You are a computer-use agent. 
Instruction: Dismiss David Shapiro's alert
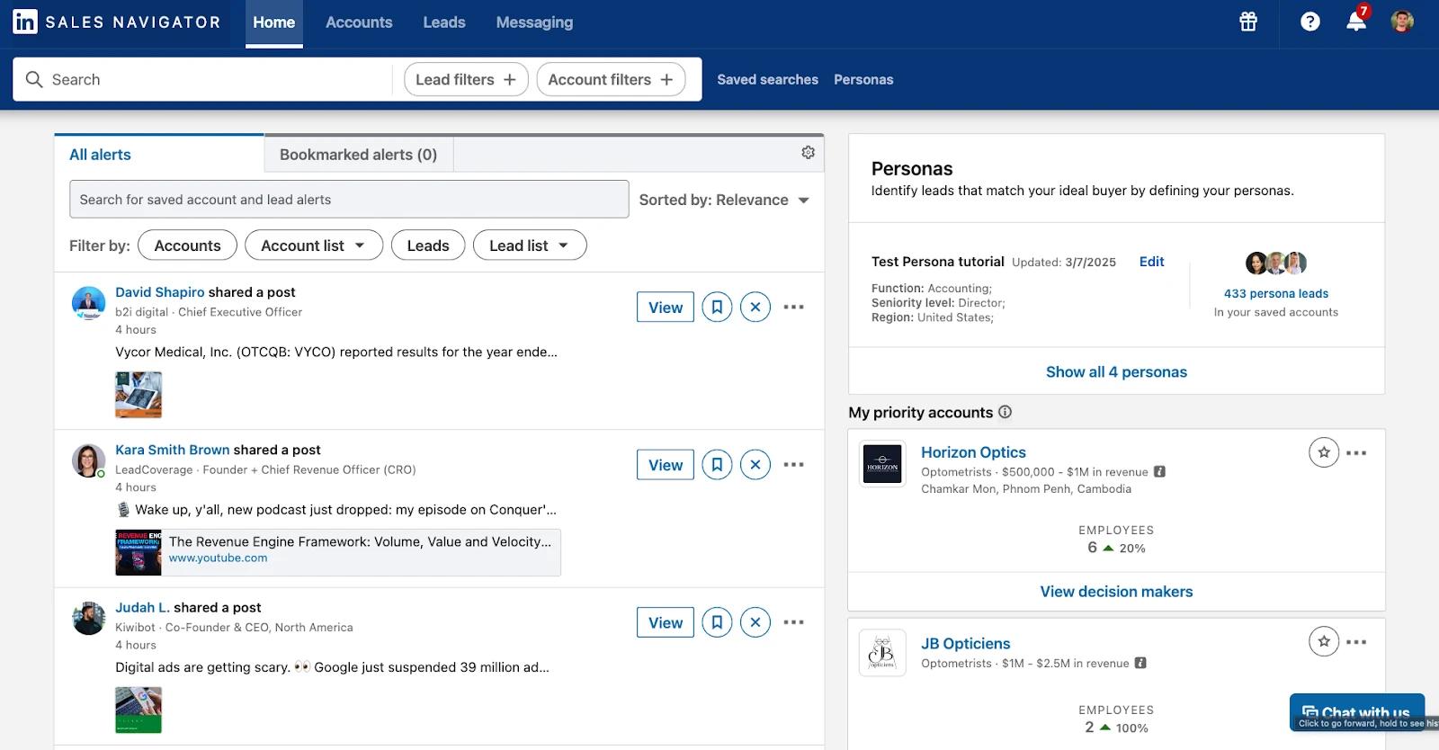755,307
